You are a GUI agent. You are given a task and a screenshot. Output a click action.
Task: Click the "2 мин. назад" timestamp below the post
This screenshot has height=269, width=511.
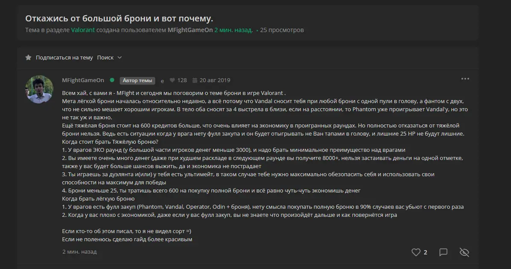pos(79,252)
